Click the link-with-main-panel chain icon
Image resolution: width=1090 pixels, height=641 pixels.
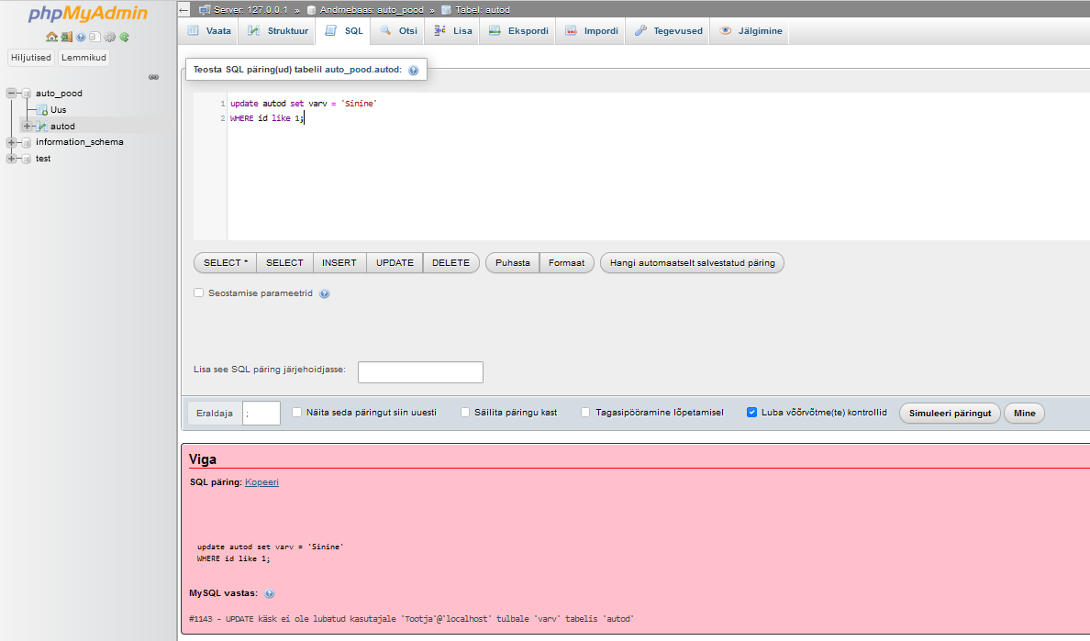point(154,77)
